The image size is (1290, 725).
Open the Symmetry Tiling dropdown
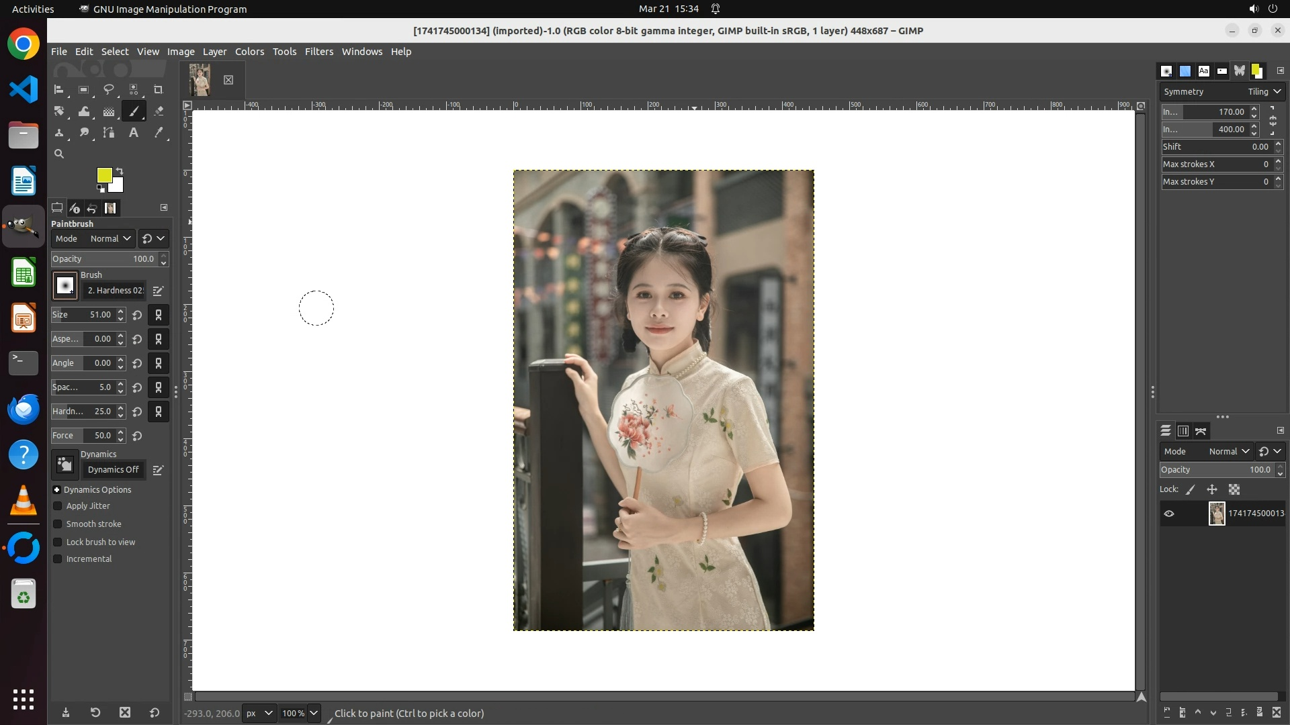click(x=1263, y=92)
